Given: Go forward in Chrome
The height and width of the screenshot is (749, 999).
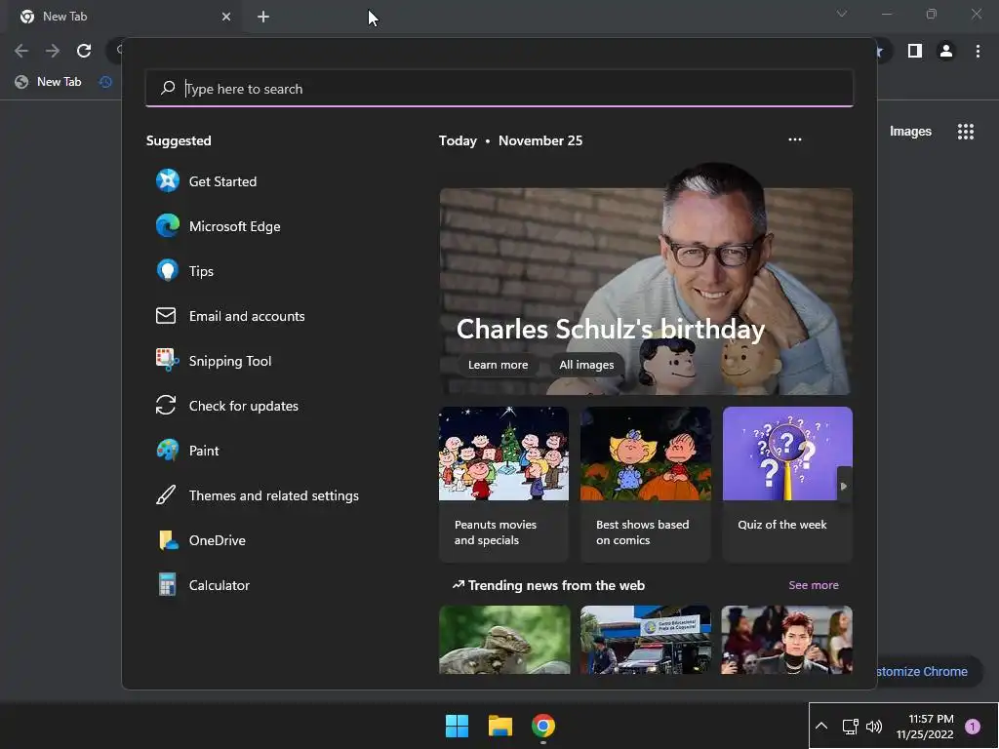Looking at the screenshot, I should pos(53,51).
